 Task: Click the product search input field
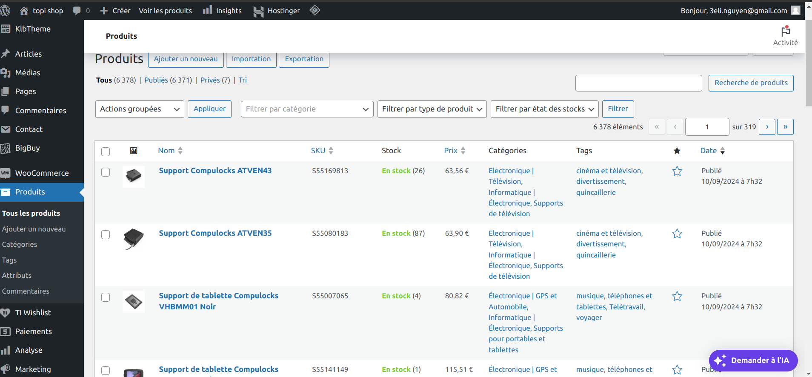click(638, 83)
